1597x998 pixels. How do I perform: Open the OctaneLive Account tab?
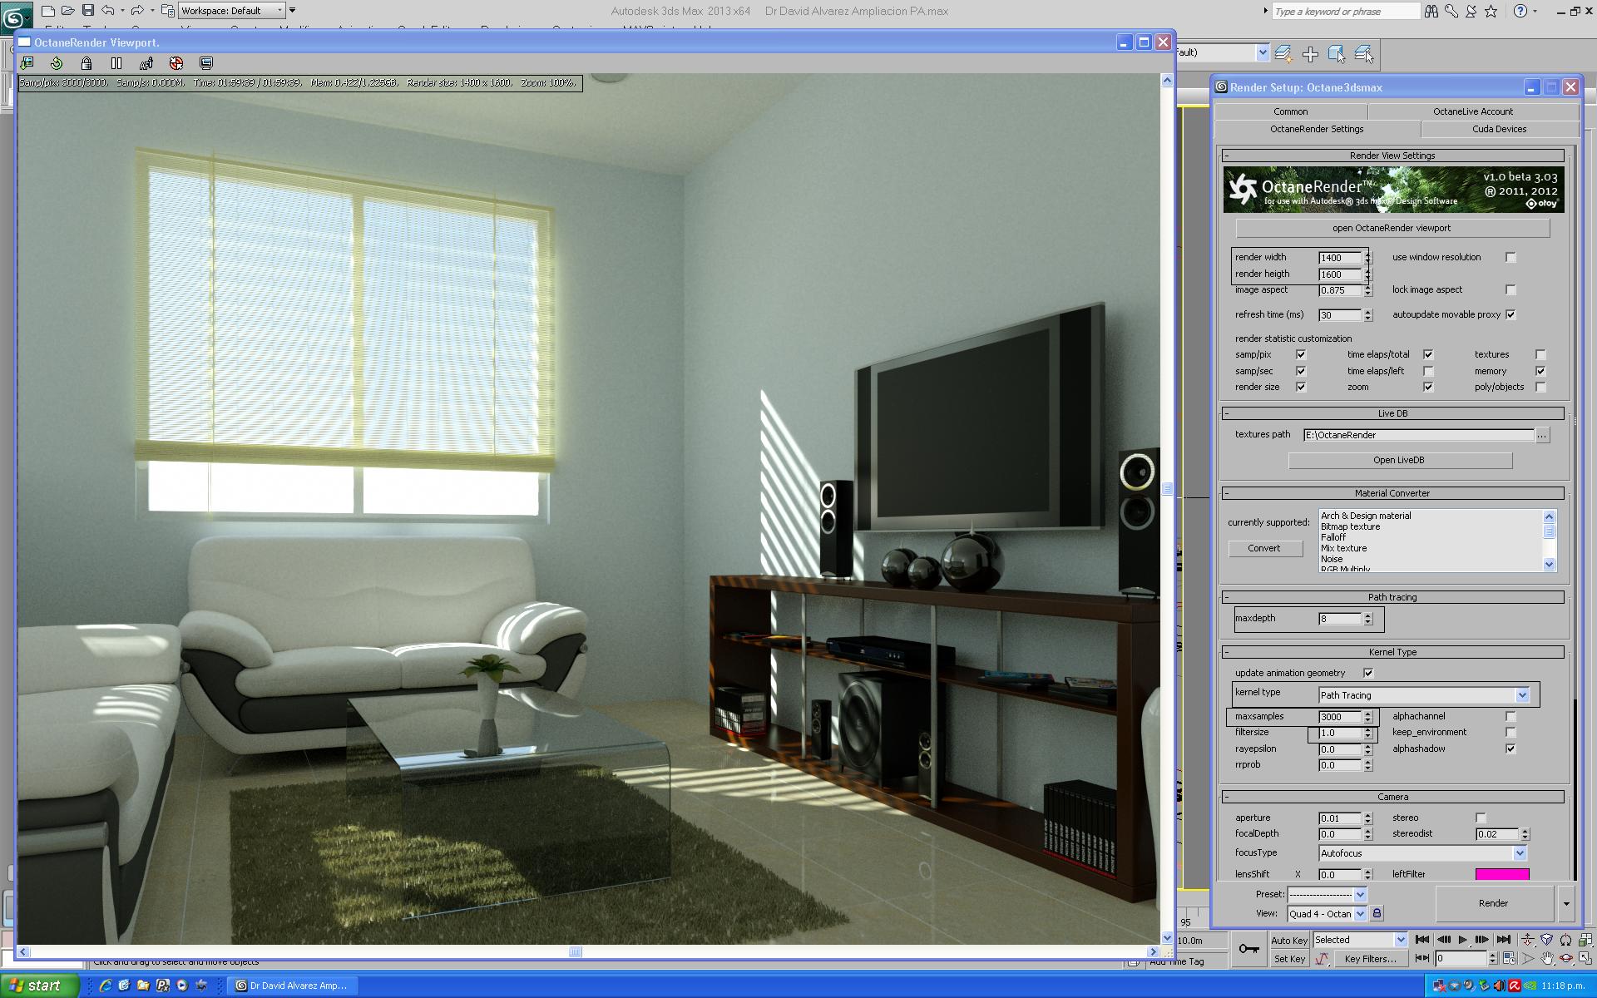coord(1472,111)
